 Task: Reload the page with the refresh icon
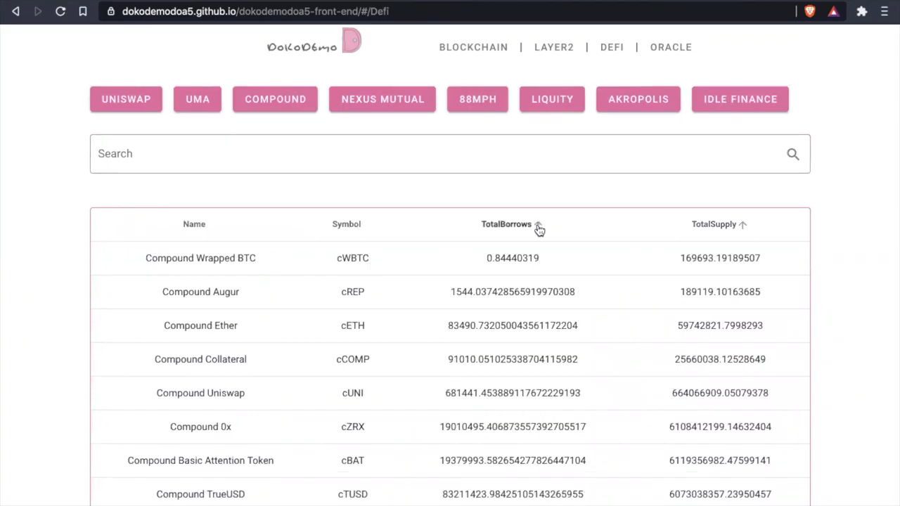(60, 11)
